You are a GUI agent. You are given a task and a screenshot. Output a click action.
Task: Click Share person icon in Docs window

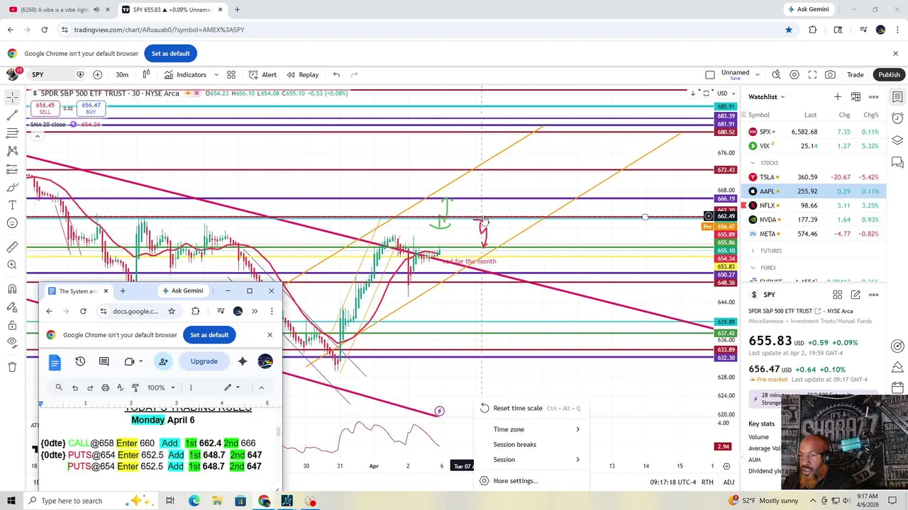pos(163,361)
